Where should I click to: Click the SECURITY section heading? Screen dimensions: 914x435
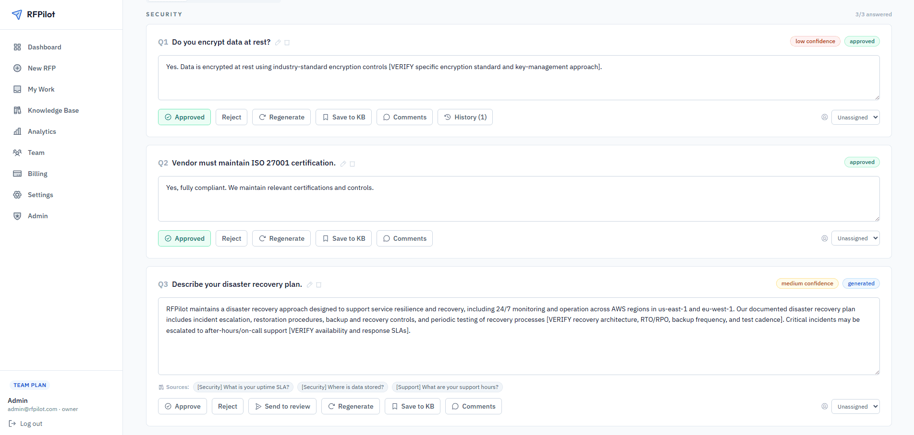point(164,14)
